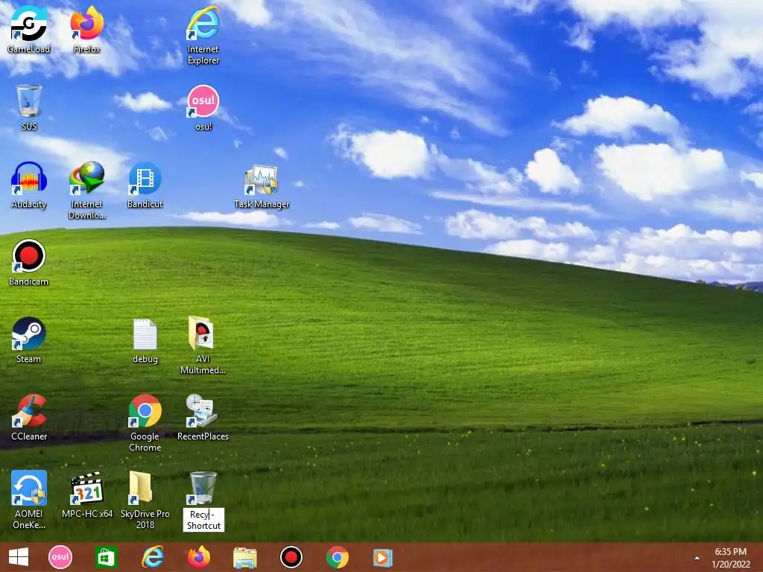Open the Windows Start button
Image resolution: width=763 pixels, height=572 pixels.
pyautogui.click(x=19, y=557)
